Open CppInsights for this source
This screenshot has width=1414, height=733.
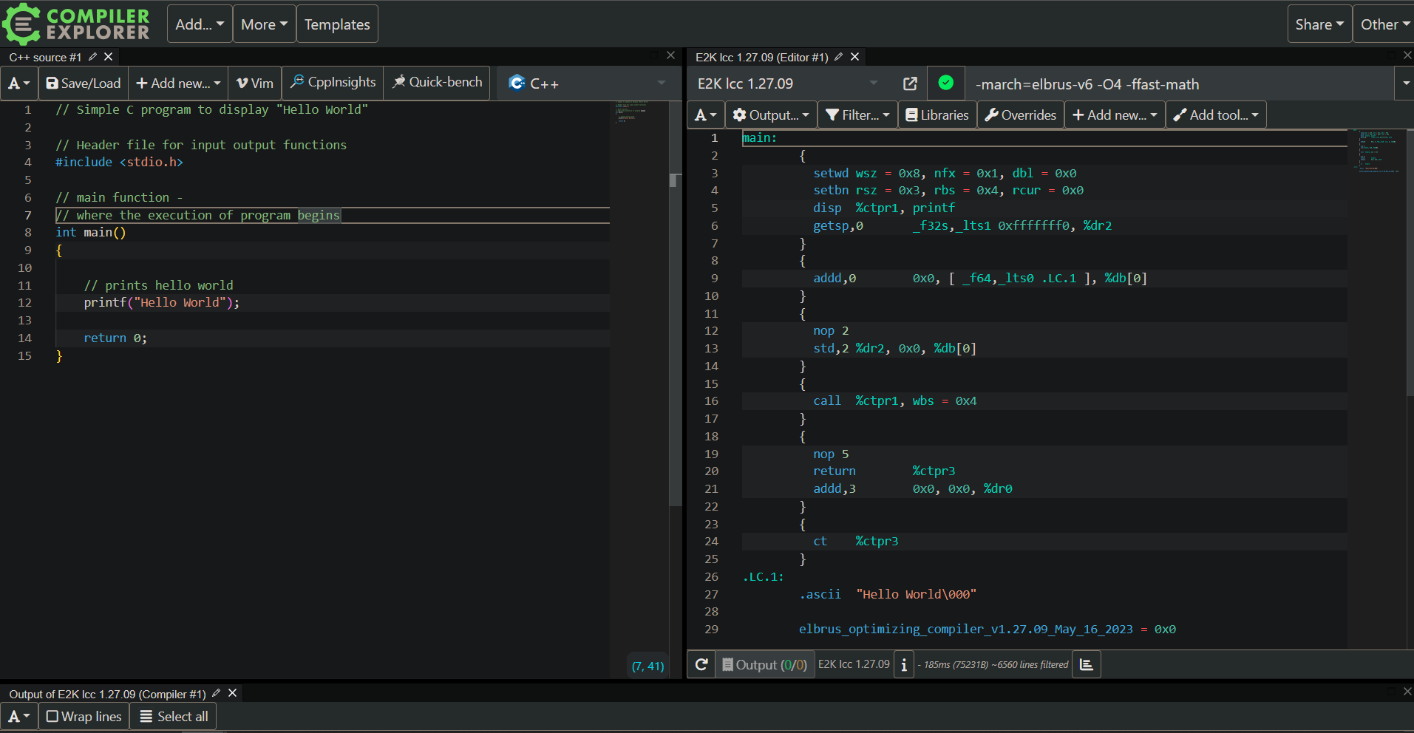pyautogui.click(x=333, y=82)
